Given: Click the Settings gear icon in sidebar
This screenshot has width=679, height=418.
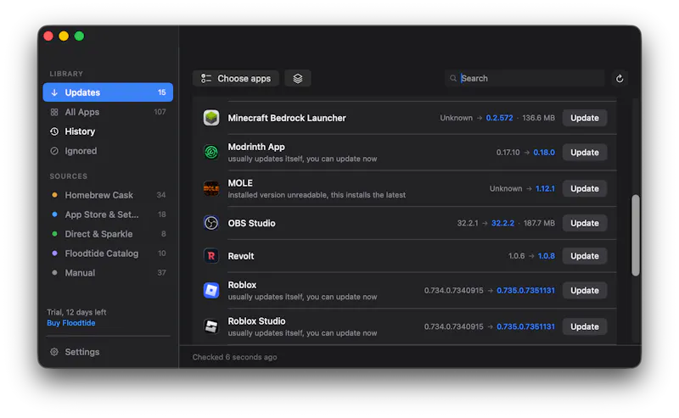Looking at the screenshot, I should pyautogui.click(x=54, y=352).
